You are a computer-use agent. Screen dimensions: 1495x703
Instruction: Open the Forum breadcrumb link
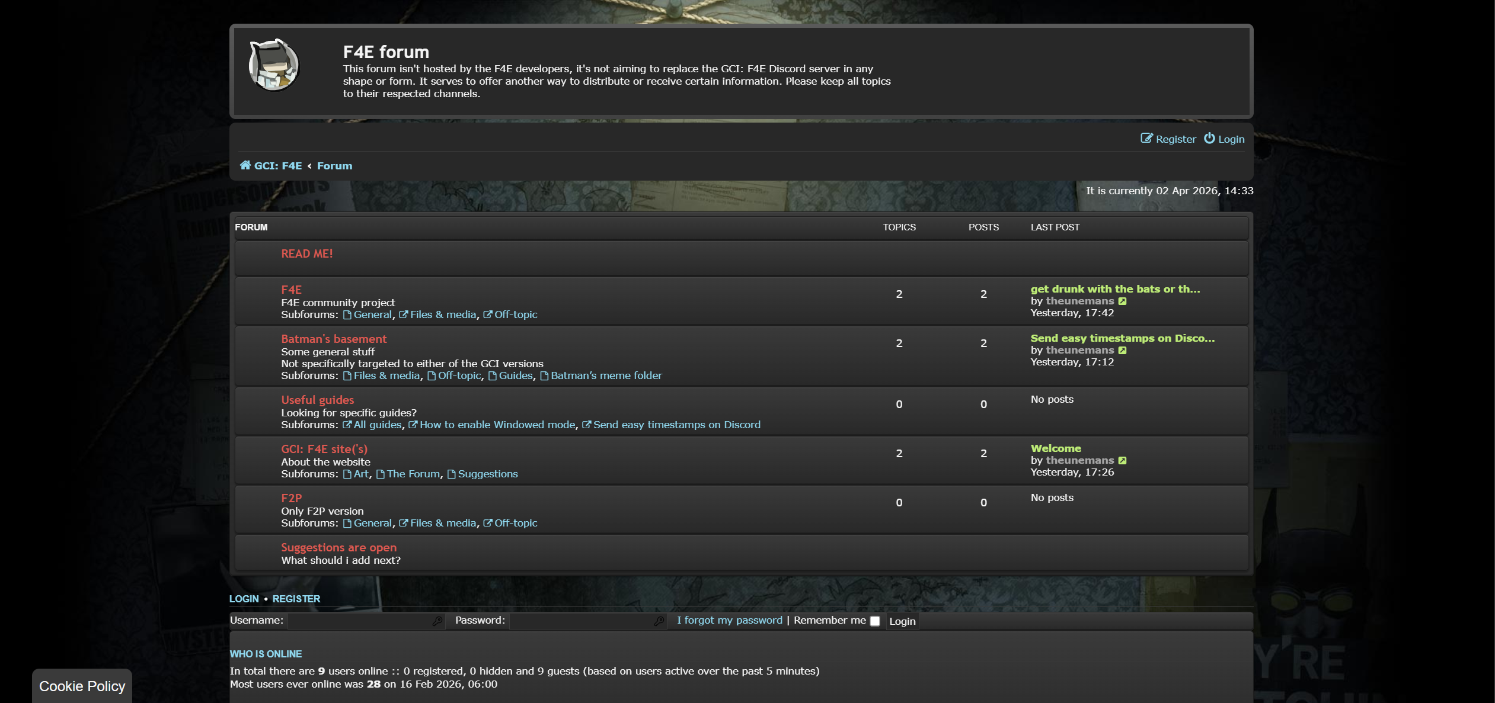[x=334, y=166]
